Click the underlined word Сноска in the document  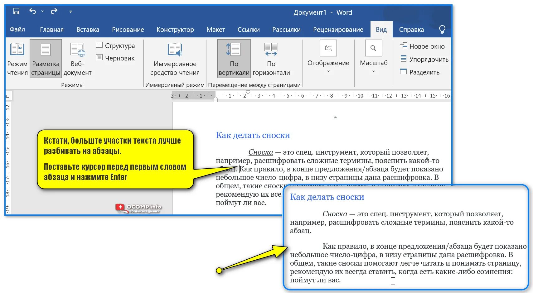pyautogui.click(x=261, y=152)
